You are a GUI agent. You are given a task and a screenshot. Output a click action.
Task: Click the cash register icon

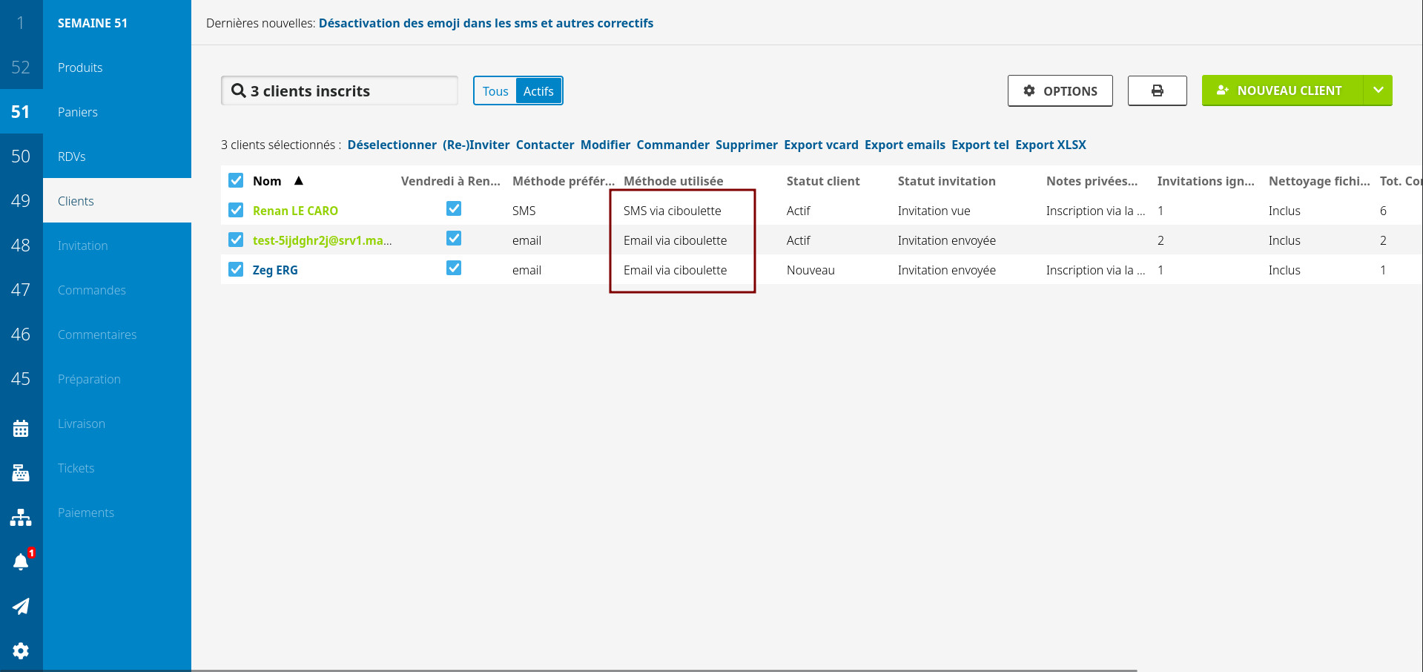coord(21,472)
